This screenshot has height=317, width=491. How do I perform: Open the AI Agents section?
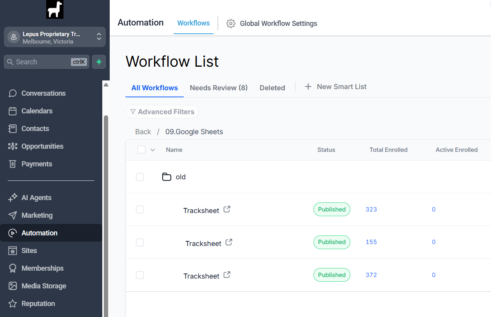[37, 197]
